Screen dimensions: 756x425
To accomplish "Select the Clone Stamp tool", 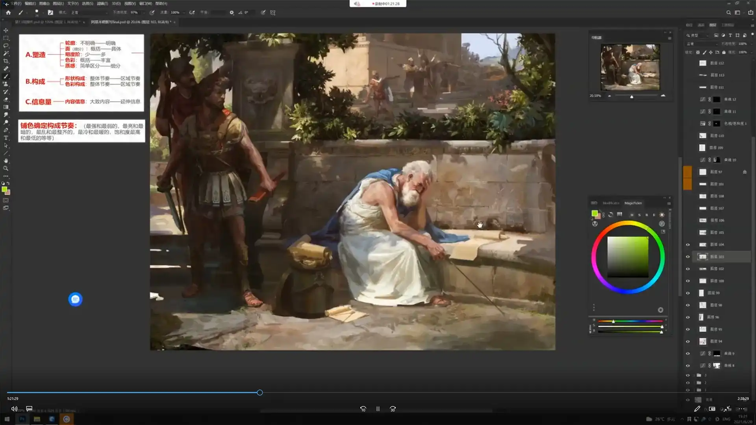I will pos(6,84).
